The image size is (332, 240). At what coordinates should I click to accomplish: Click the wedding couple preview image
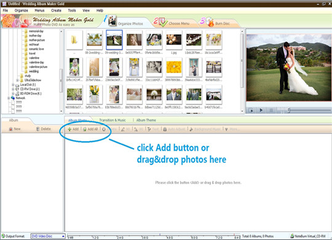288,68
